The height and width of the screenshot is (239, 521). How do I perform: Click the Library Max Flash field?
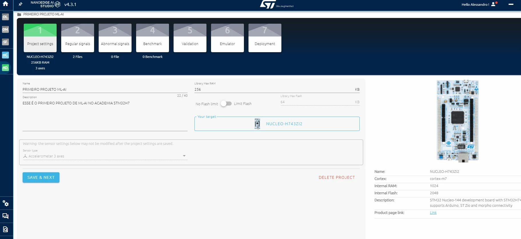click(x=320, y=102)
